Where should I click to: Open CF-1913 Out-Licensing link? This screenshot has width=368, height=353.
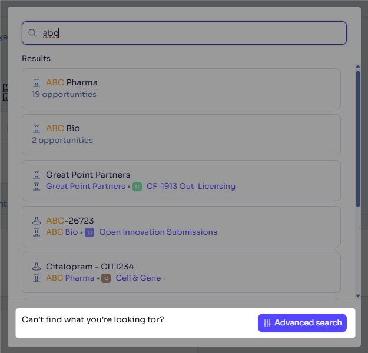(x=191, y=187)
